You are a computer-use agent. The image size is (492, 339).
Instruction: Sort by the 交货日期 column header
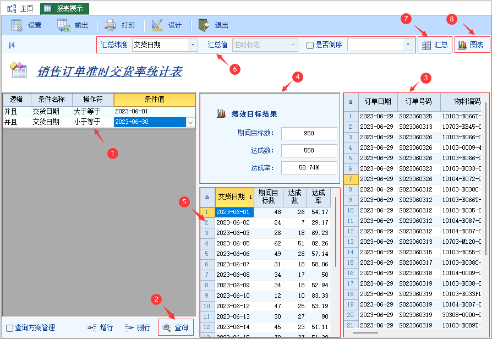[234, 197]
